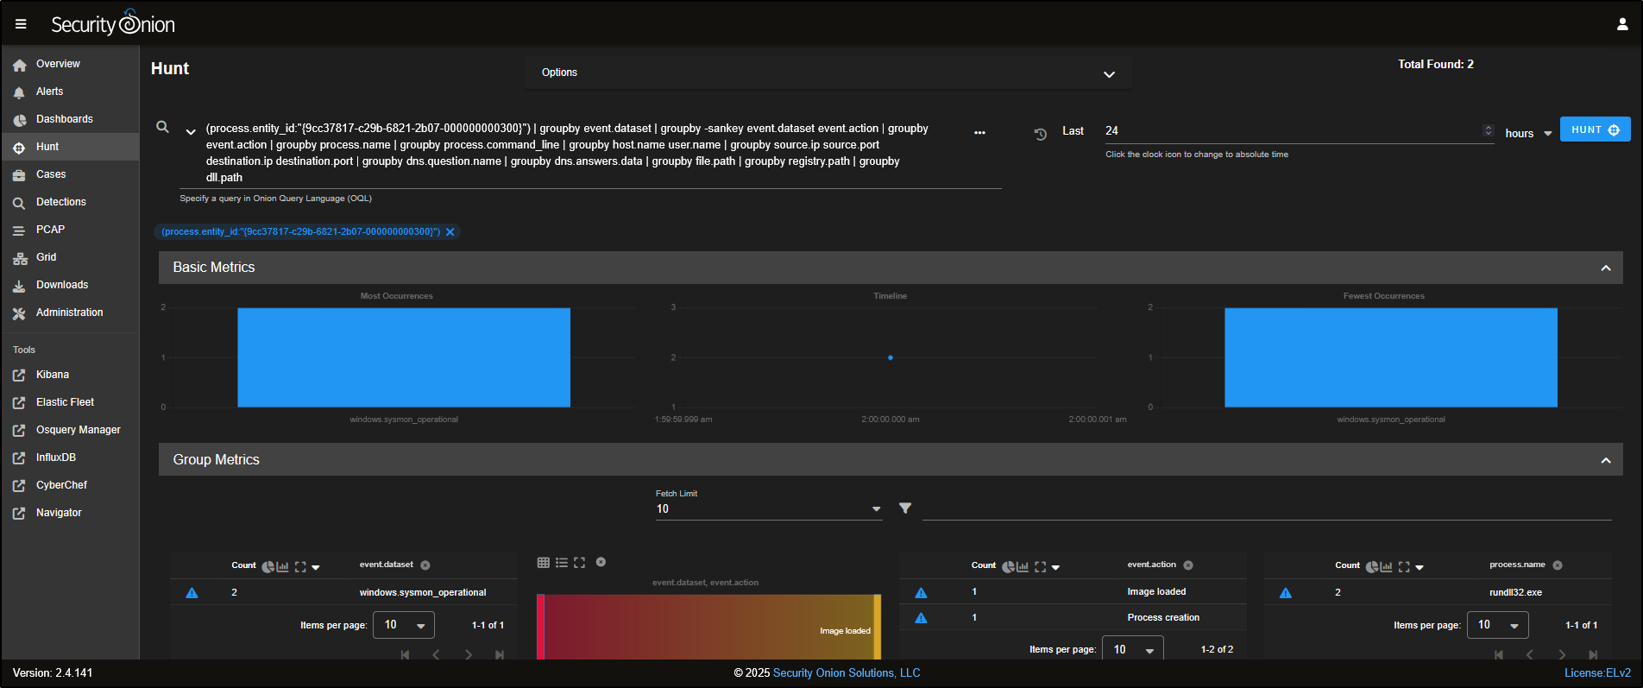Go to Alerts in the sidebar
1643x688 pixels.
[x=49, y=92]
